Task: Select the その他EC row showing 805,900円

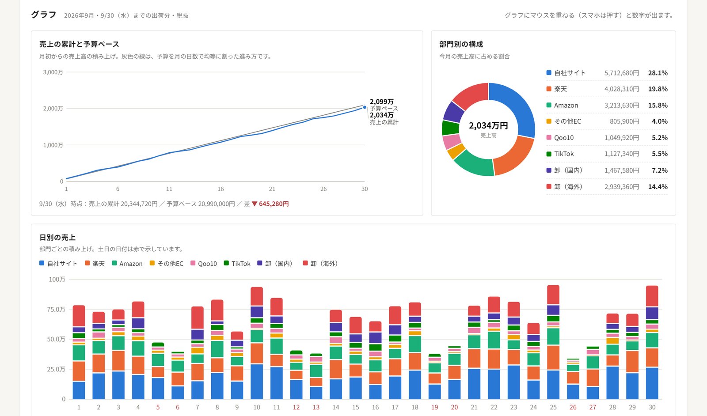Action: (607, 121)
